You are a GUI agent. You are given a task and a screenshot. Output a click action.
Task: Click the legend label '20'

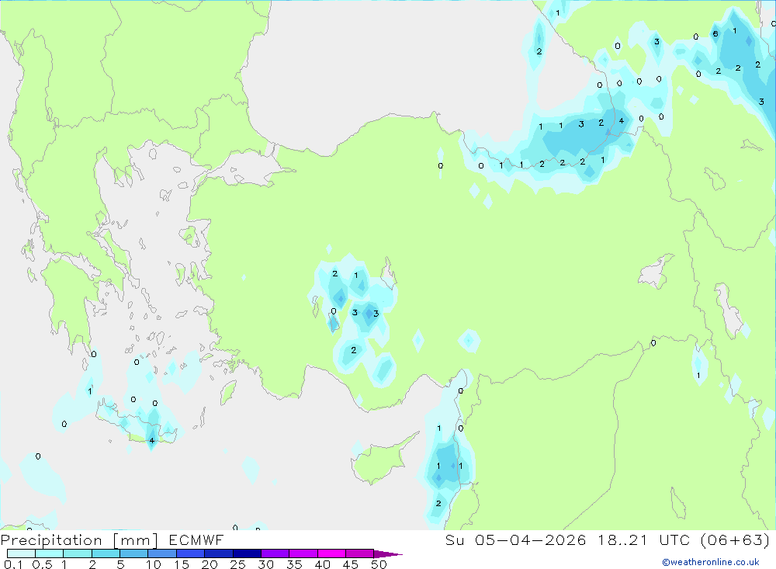[x=210, y=564]
